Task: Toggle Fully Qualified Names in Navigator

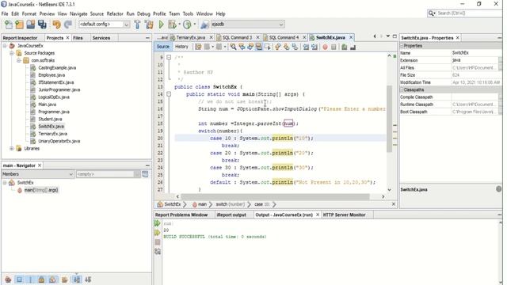Action: tap(64, 279)
